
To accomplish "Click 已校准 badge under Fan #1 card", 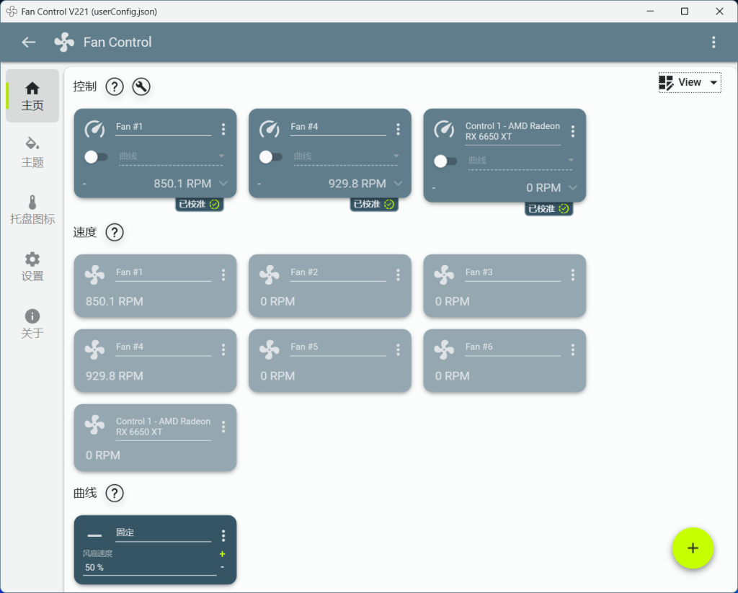I will pyautogui.click(x=199, y=204).
